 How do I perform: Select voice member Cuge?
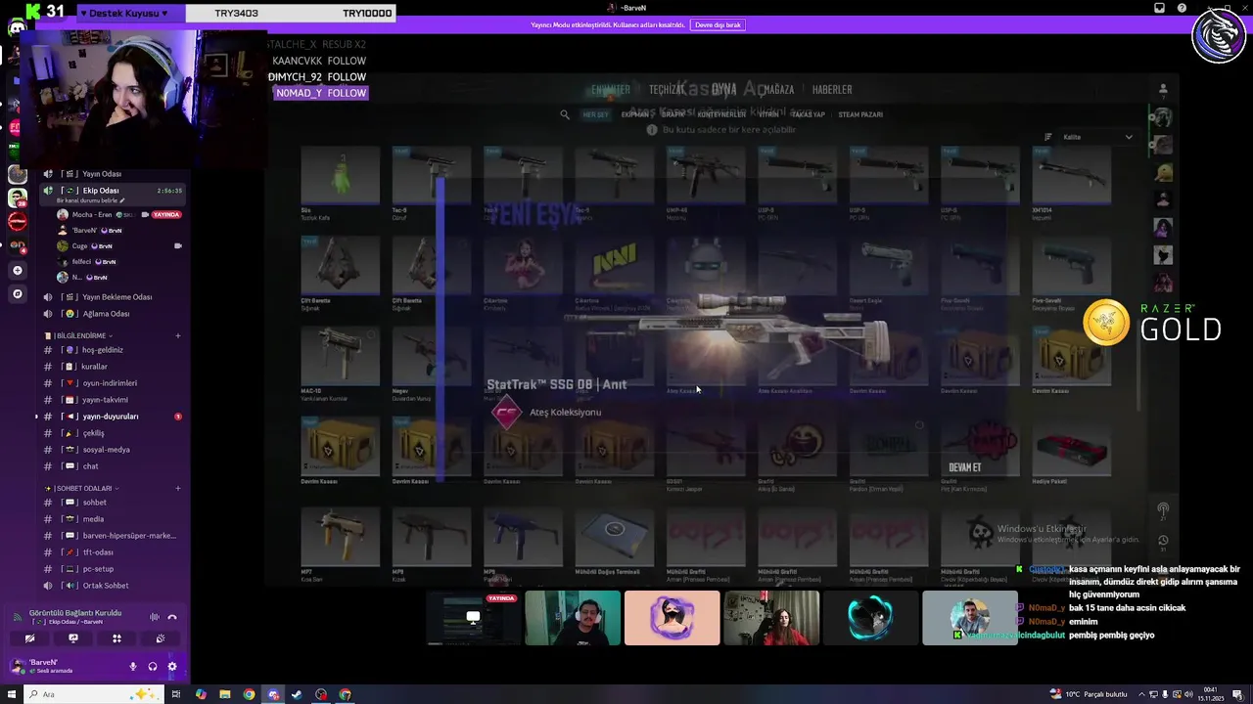[120, 245]
